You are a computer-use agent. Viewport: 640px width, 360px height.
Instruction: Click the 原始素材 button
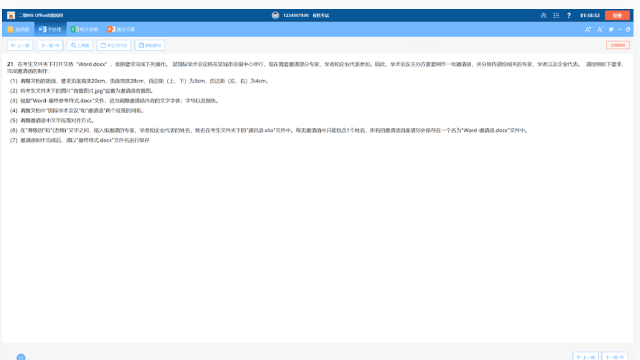tap(150, 45)
